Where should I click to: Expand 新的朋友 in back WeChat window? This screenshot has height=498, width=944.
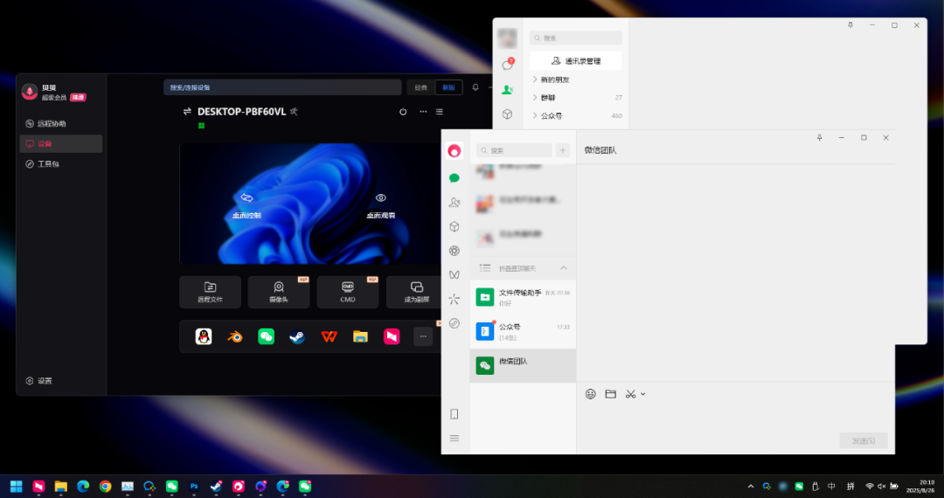pos(576,80)
